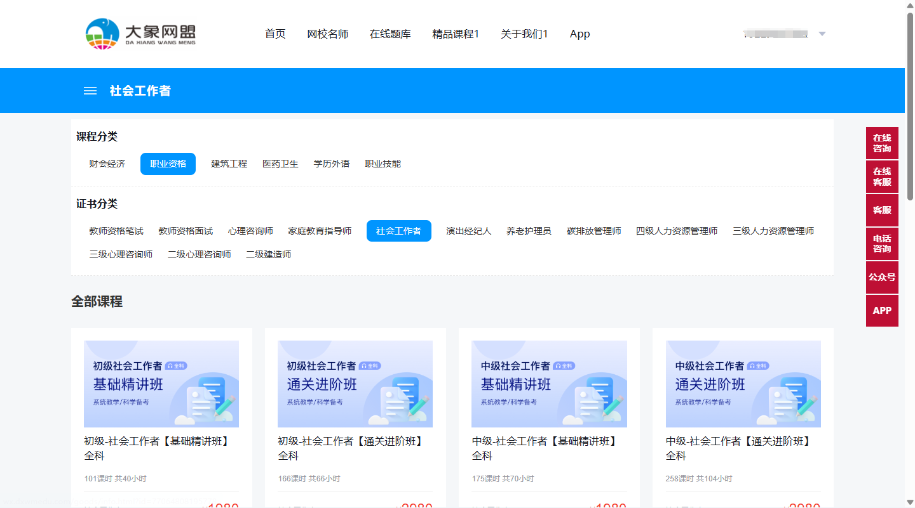Open the 在线题库 navigation menu item
This screenshot has height=508, width=915.
pos(390,34)
